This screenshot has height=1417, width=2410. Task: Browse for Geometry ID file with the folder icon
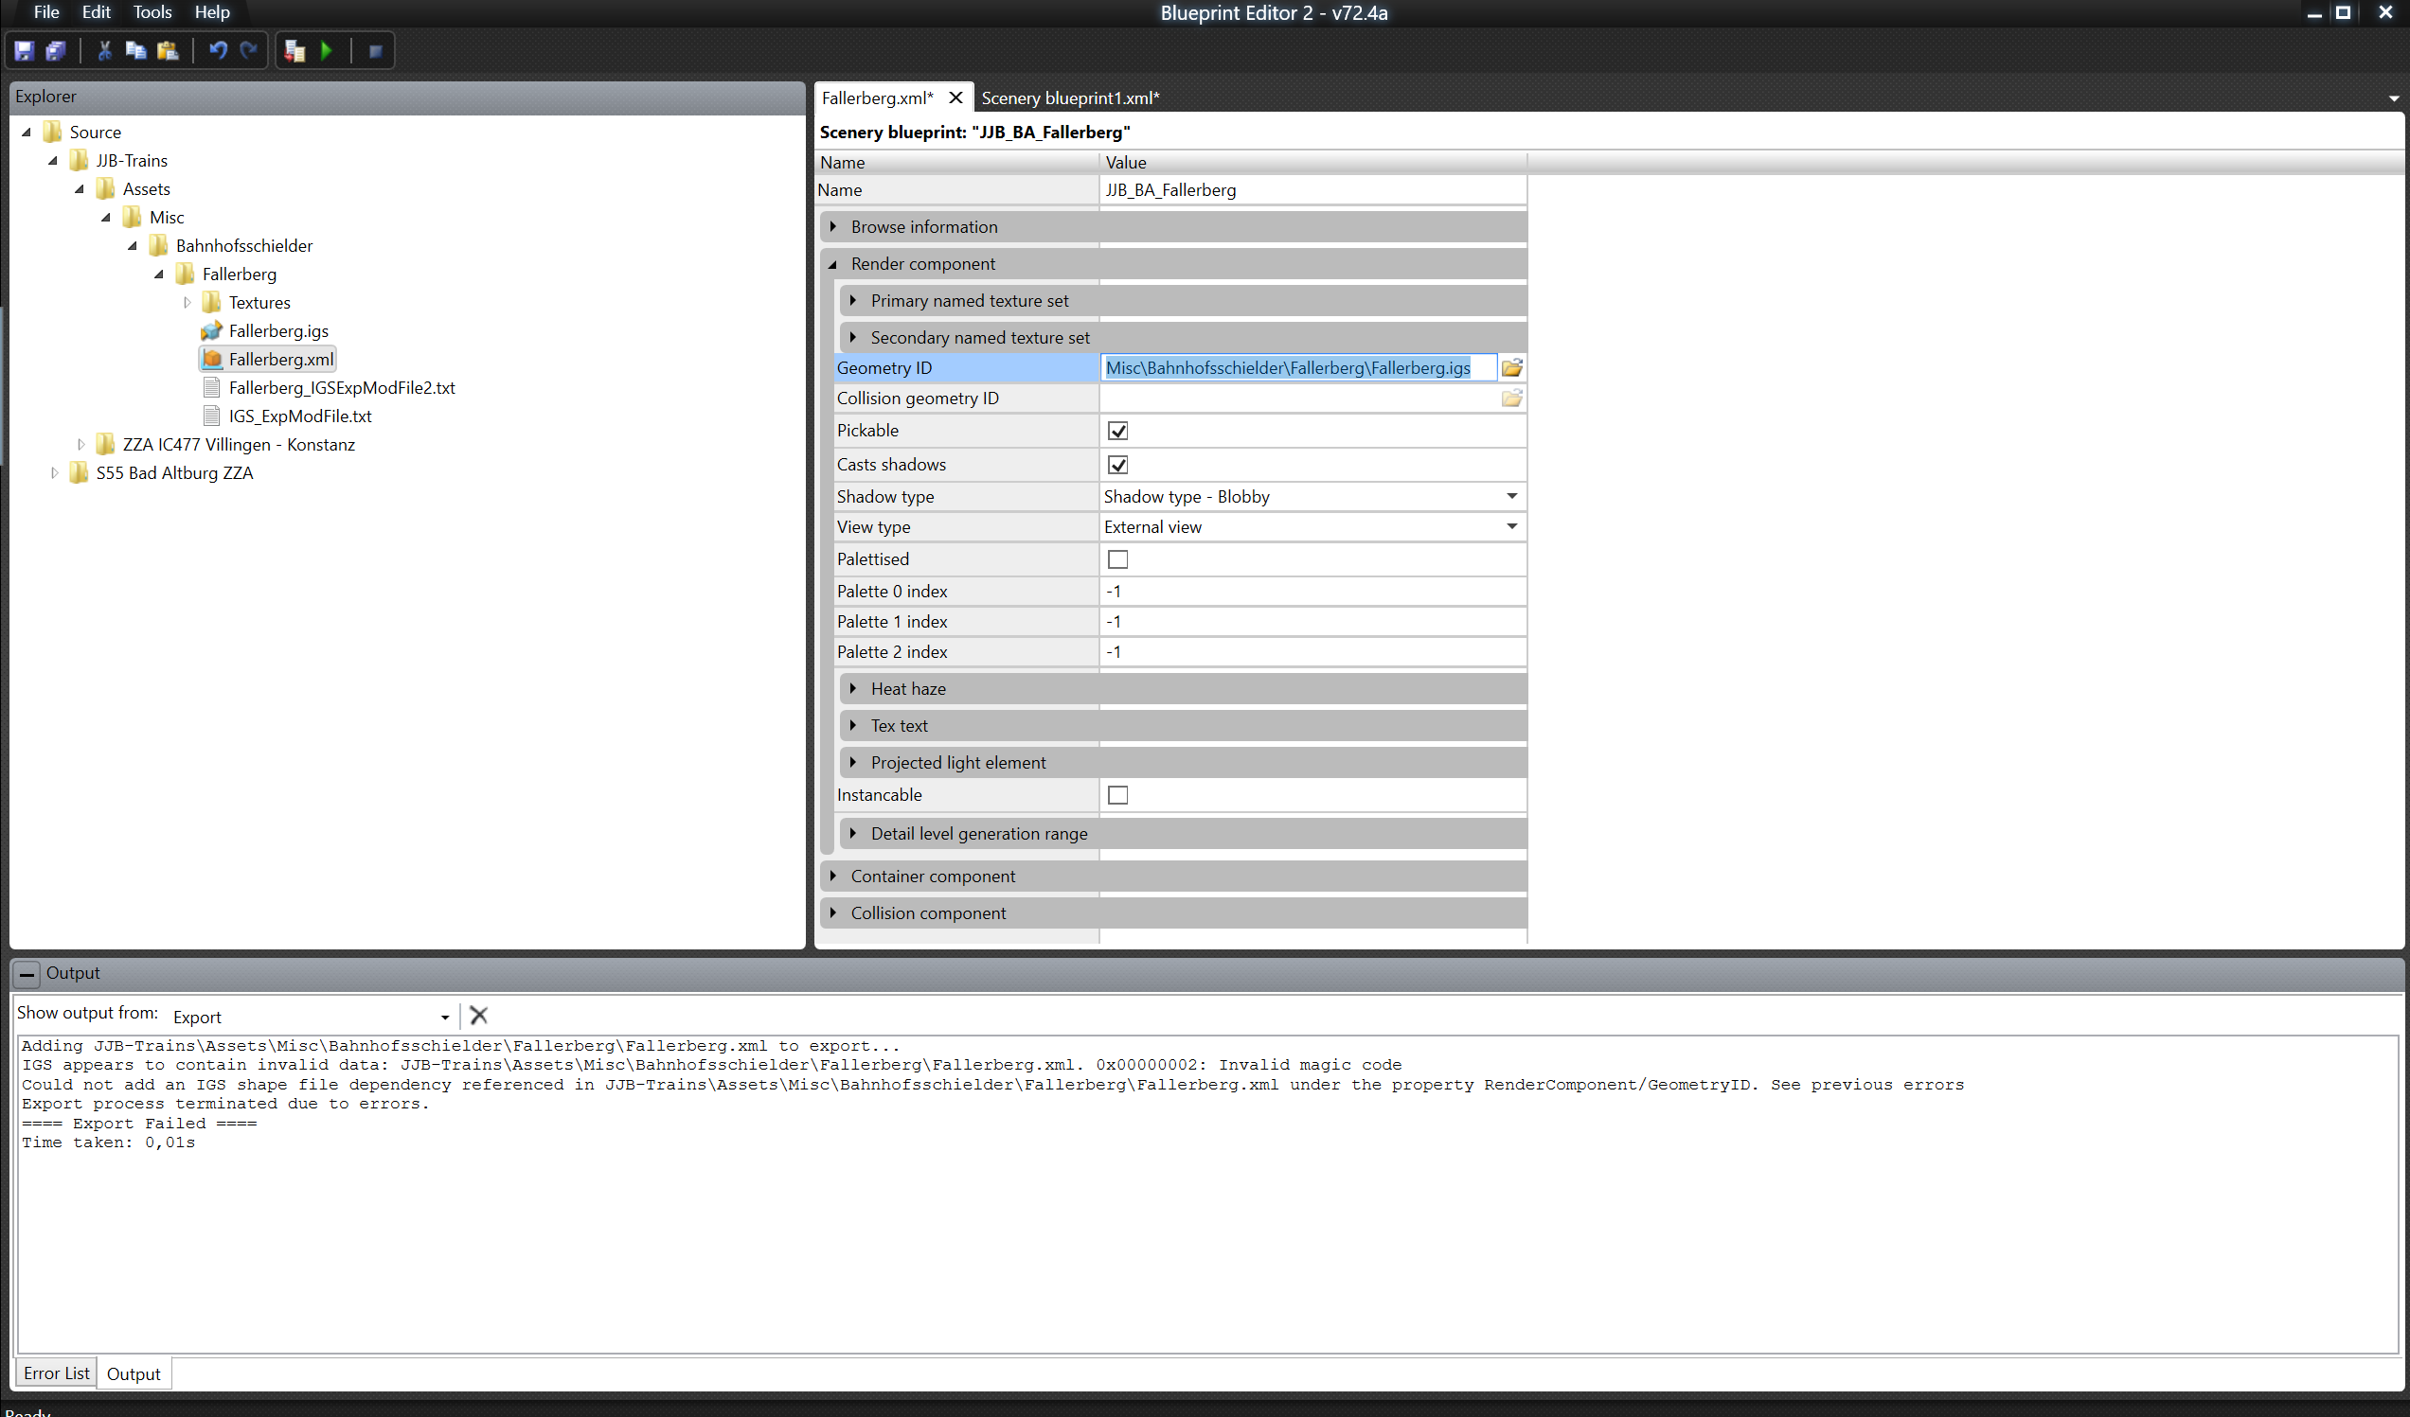pos(1511,368)
